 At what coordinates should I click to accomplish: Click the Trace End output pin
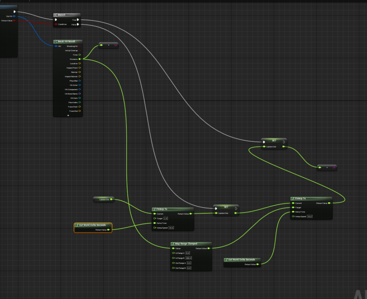coord(80,111)
